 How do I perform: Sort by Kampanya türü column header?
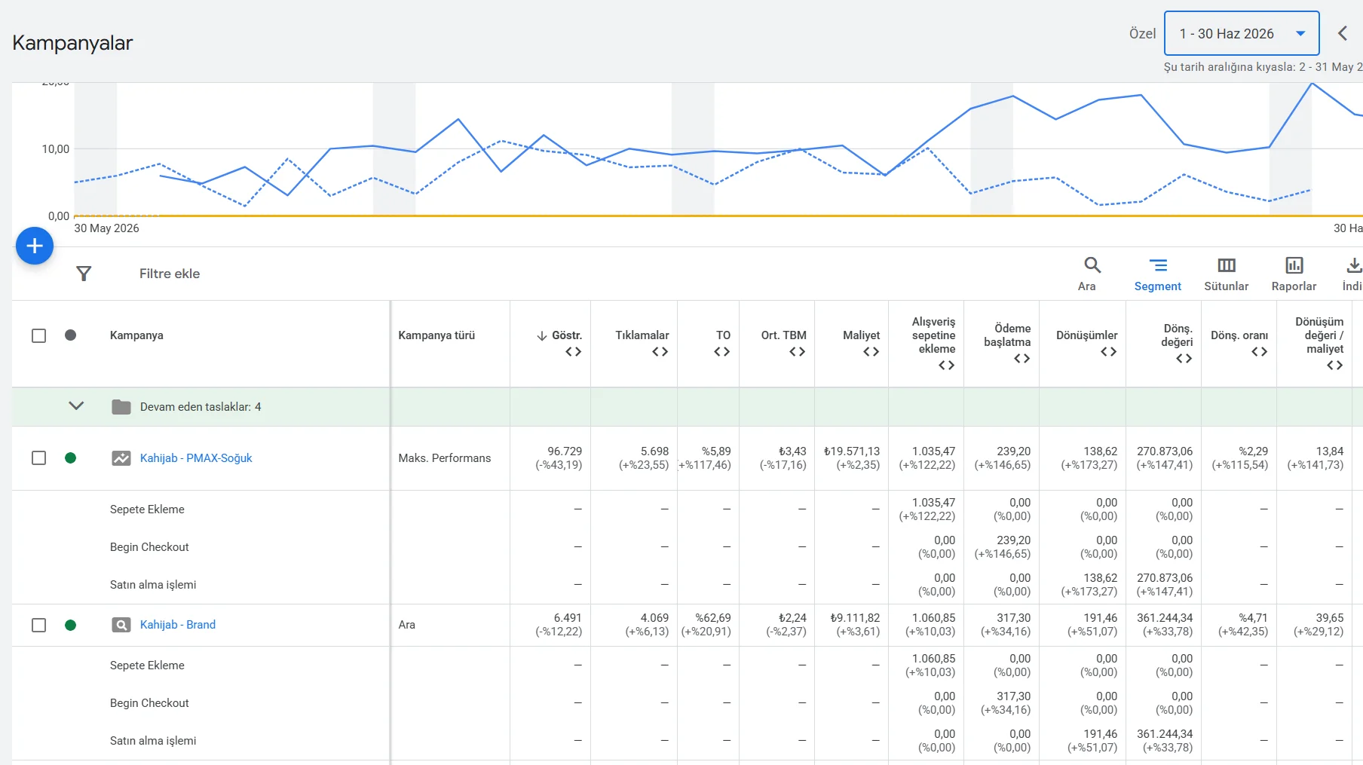(436, 335)
